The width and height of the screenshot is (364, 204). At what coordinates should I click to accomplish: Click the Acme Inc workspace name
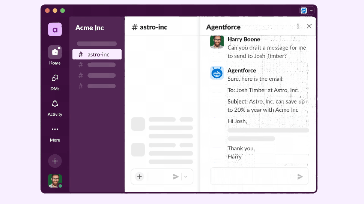[90, 28]
